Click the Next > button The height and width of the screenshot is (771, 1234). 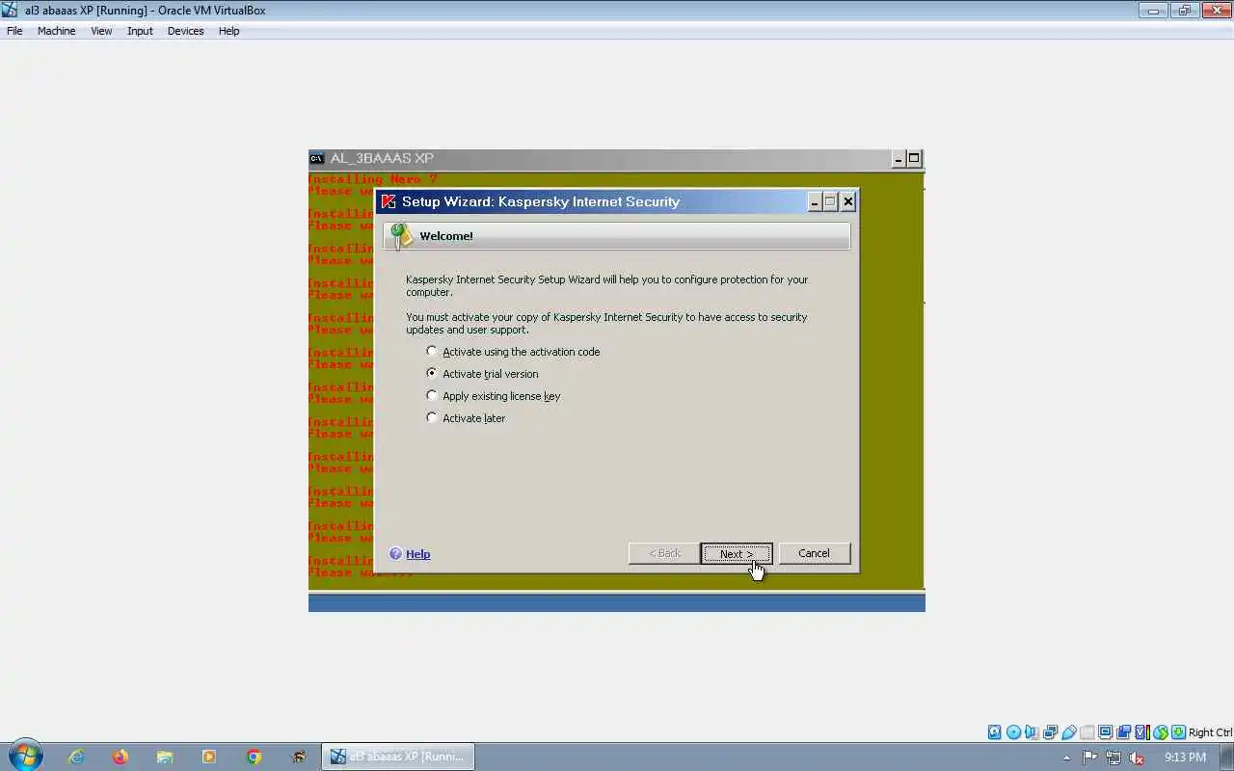(737, 553)
